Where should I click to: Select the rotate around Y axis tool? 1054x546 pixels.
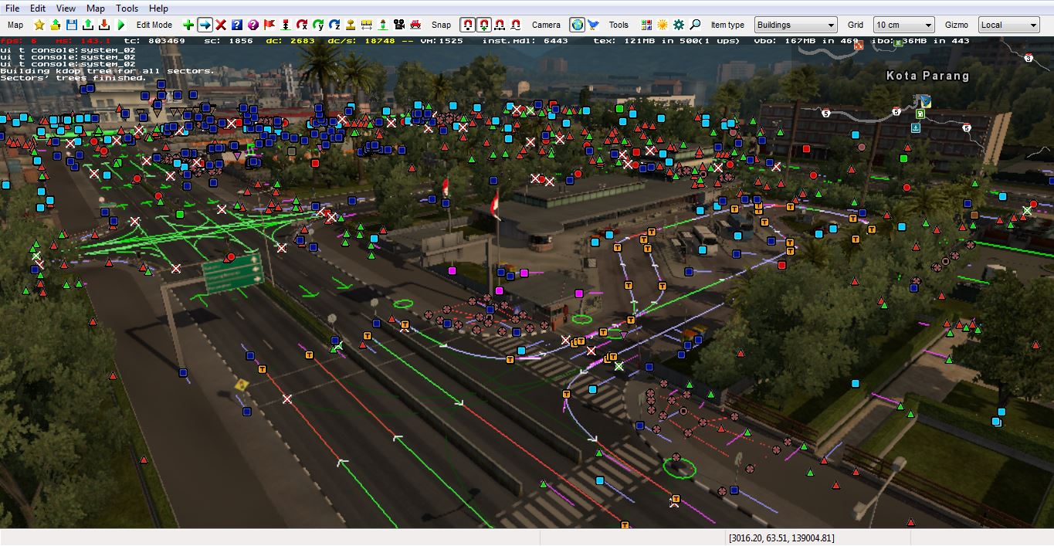point(318,25)
